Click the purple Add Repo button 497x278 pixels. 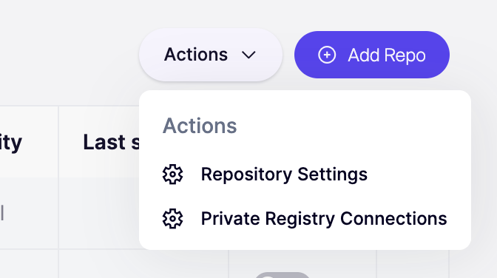coord(372,55)
